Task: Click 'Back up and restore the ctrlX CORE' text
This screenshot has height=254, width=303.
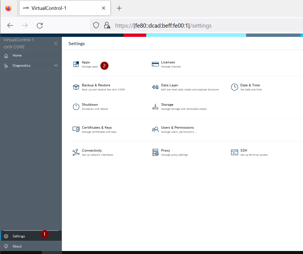Action: pos(103,90)
